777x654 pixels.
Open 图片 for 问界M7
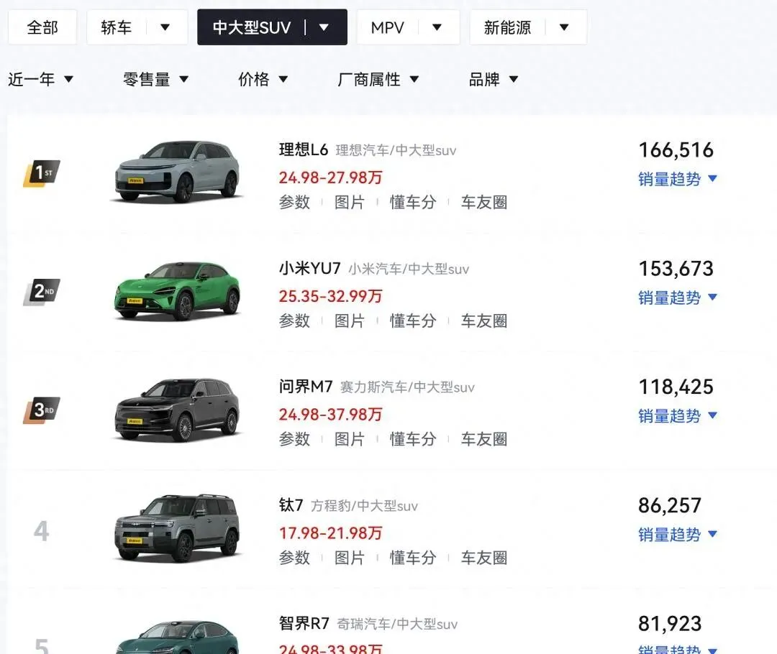click(350, 439)
